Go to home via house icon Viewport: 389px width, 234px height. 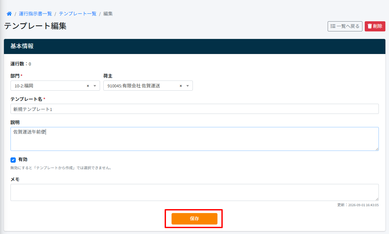coord(9,14)
